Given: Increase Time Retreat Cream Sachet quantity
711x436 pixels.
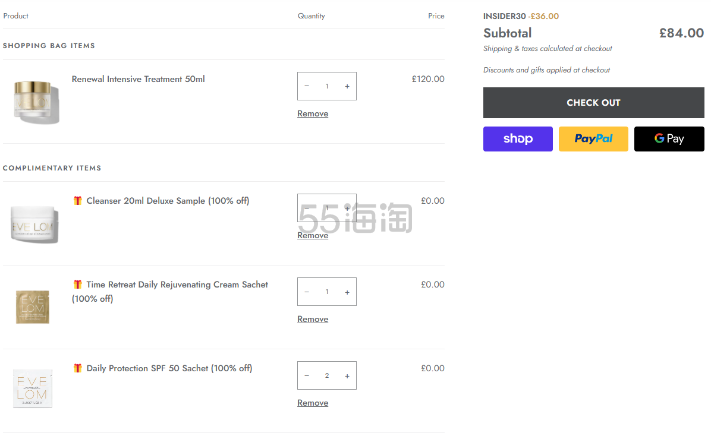Looking at the screenshot, I should tap(347, 292).
